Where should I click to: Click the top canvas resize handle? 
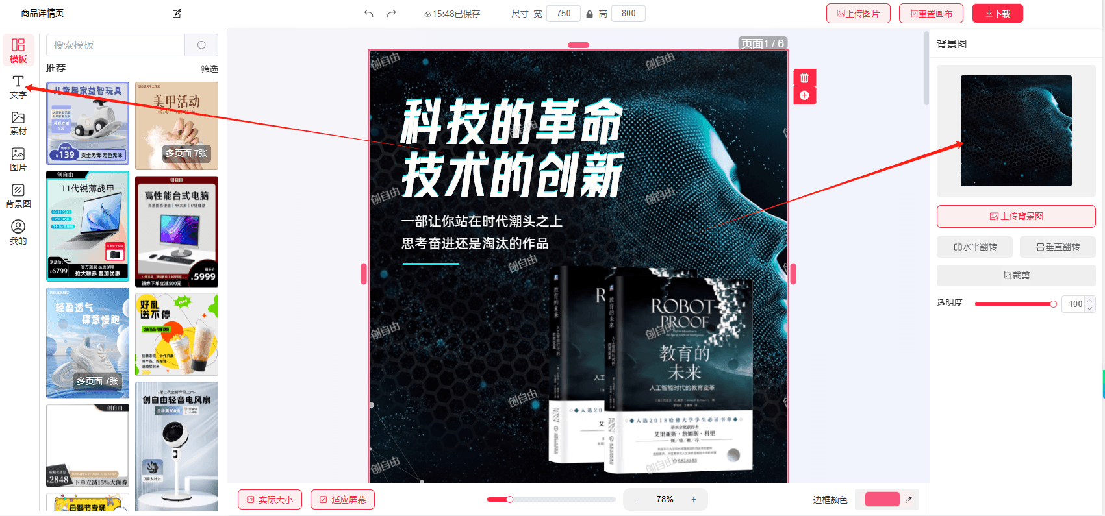[578, 45]
